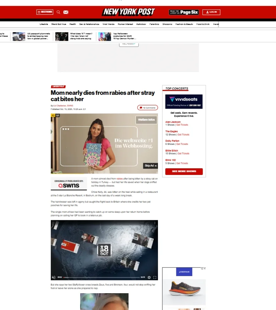Close the Decathlon shoe ad

(205, 268)
